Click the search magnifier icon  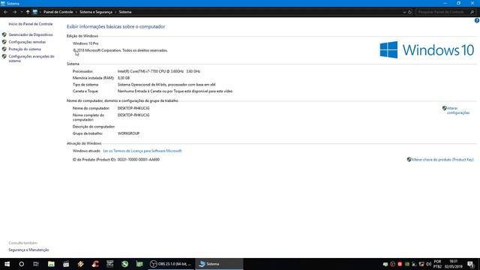(x=472, y=12)
